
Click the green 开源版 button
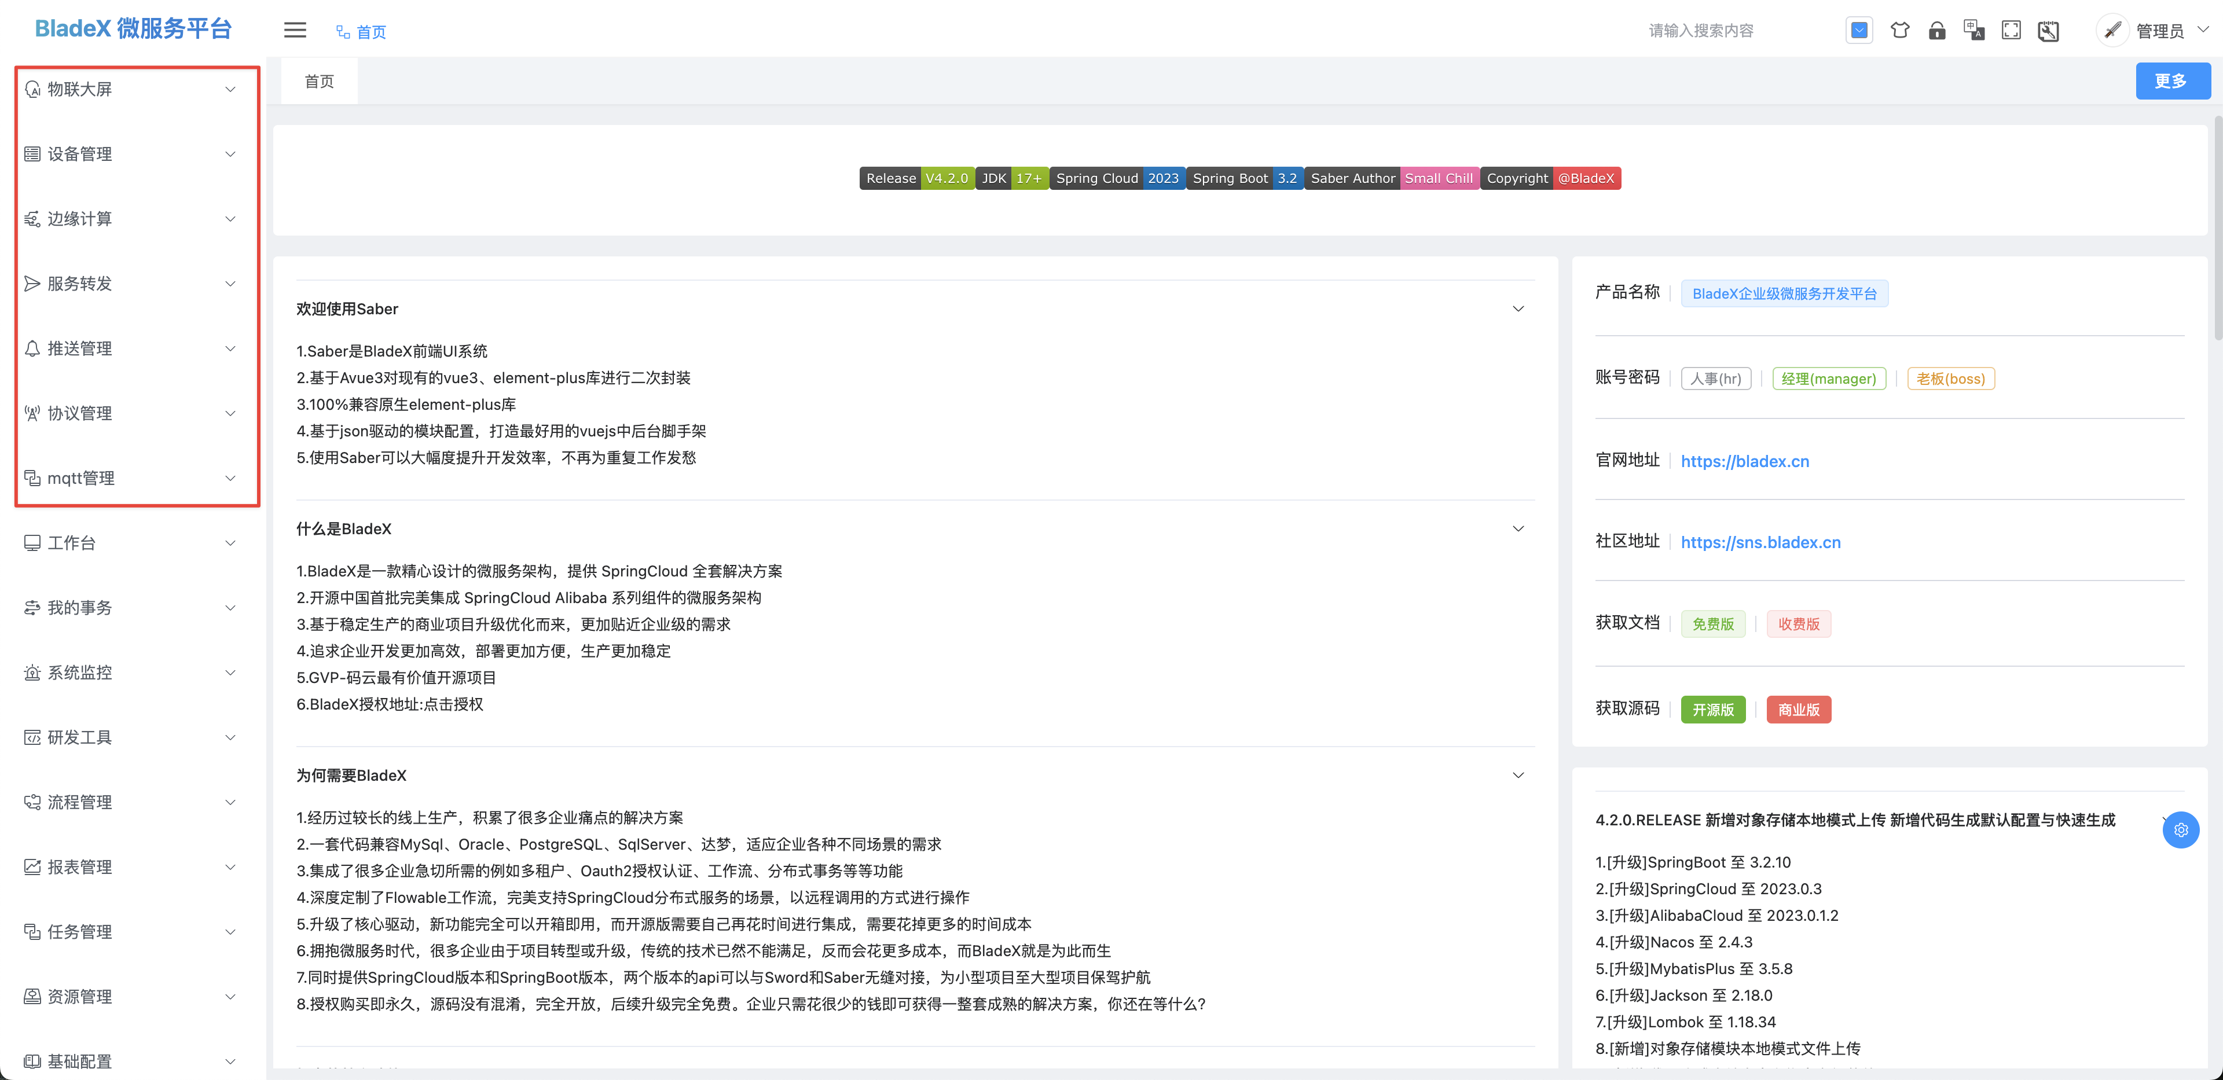pos(1712,709)
